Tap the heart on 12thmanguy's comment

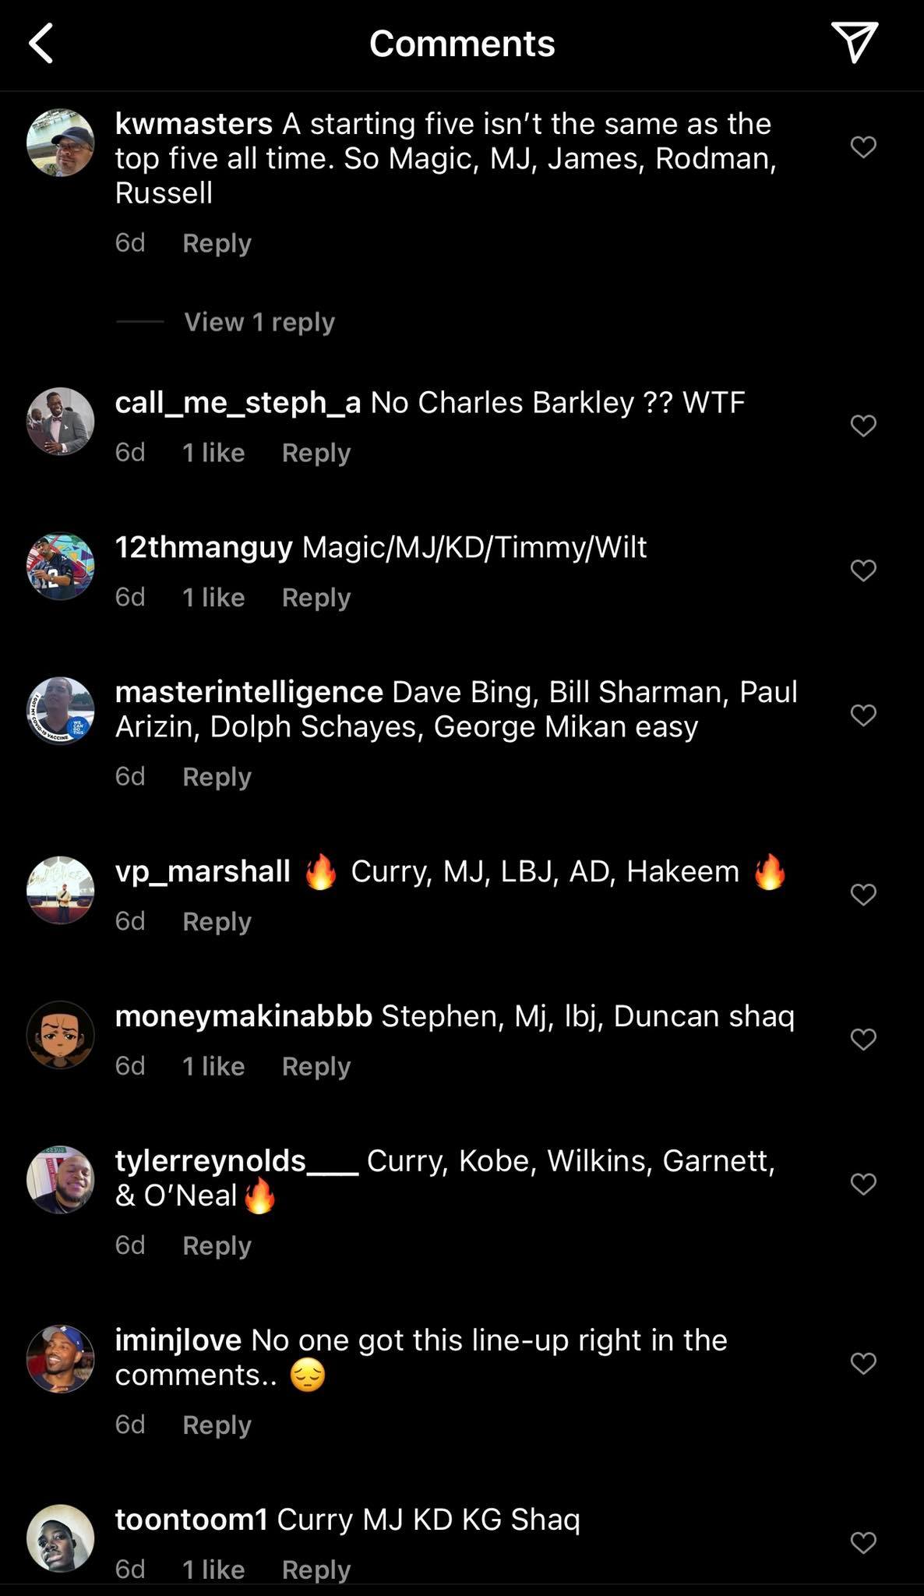coord(863,570)
